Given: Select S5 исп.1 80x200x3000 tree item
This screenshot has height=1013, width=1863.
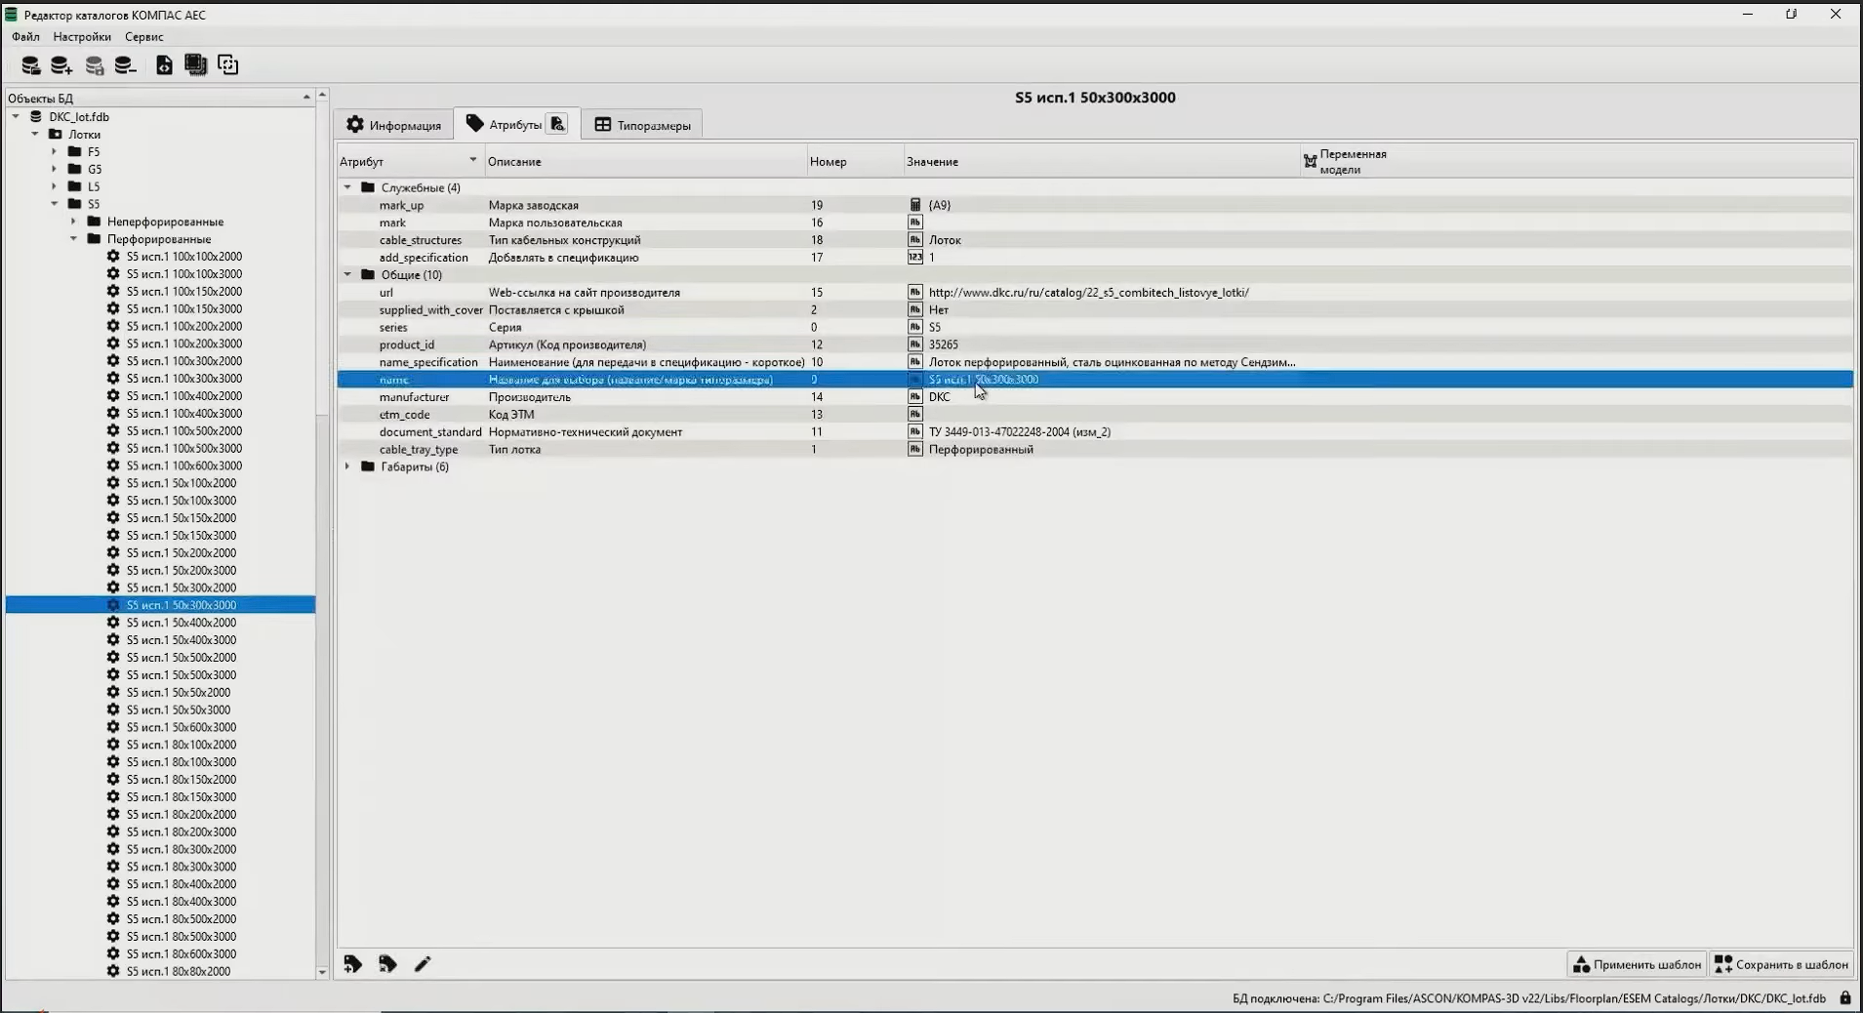Looking at the screenshot, I should click(x=181, y=832).
